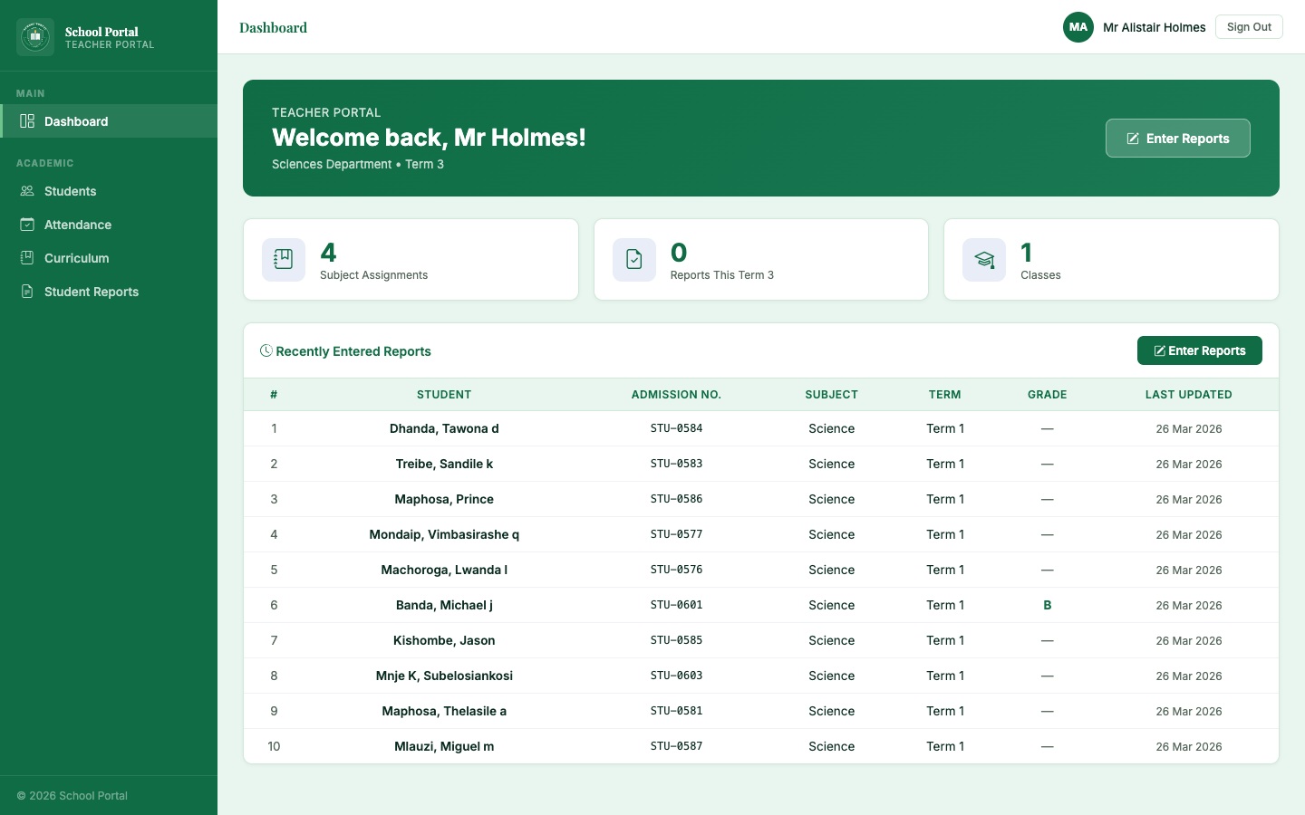The height and width of the screenshot is (815, 1305).
Task: Click the Subject Assignments card icon
Action: click(283, 259)
